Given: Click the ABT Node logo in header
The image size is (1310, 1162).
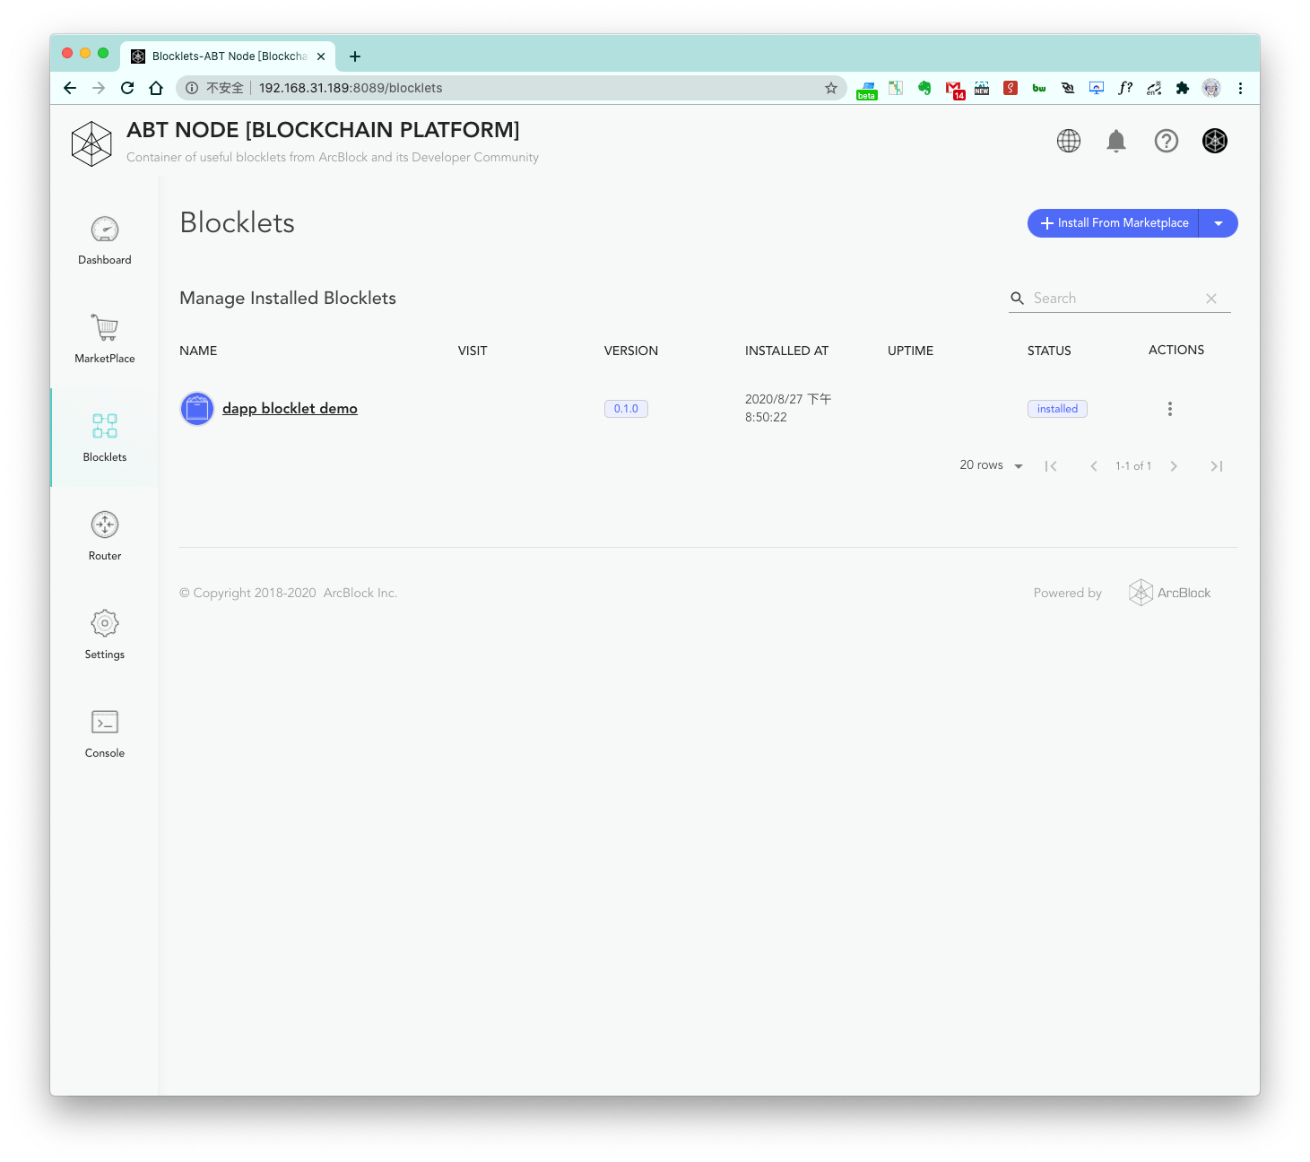Looking at the screenshot, I should click(91, 143).
